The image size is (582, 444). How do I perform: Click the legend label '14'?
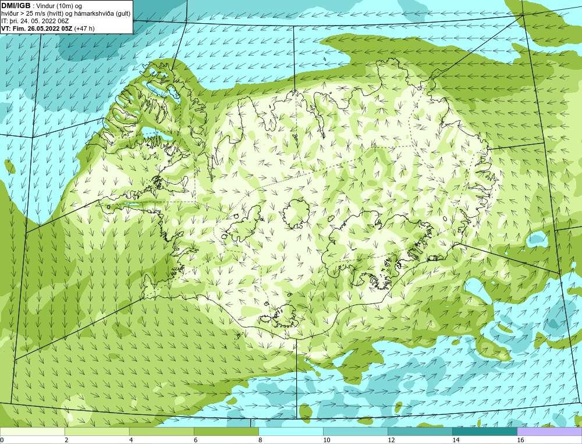(x=456, y=440)
